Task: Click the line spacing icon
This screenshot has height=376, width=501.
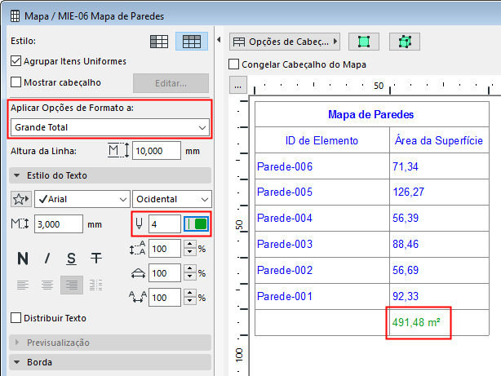Action: coord(137,248)
